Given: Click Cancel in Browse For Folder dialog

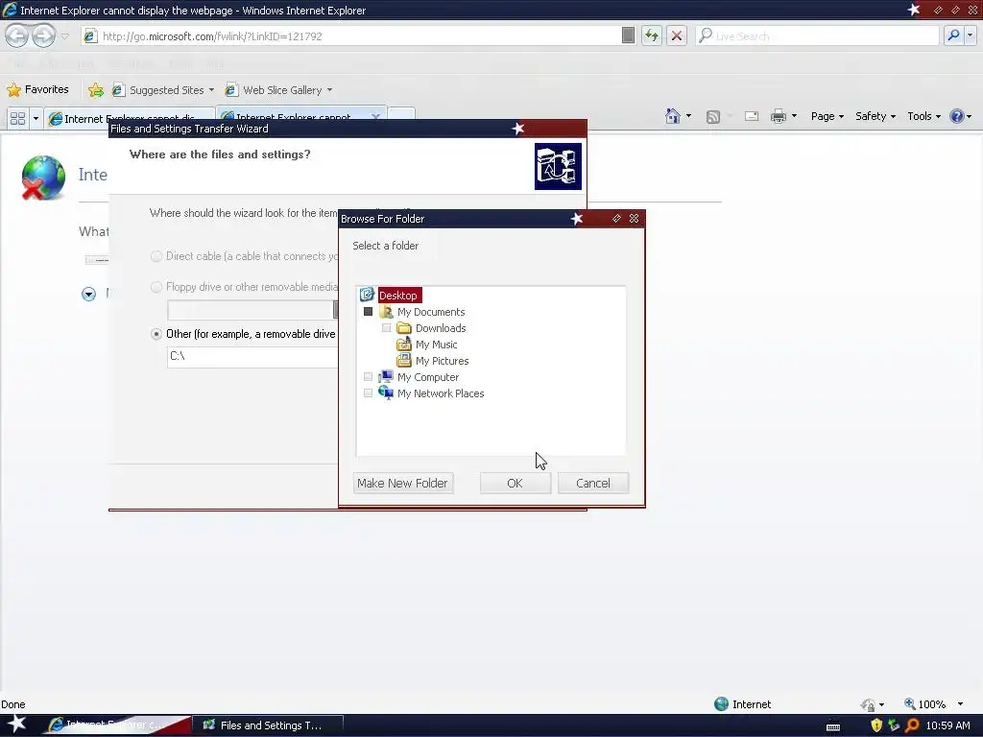Looking at the screenshot, I should tap(593, 484).
